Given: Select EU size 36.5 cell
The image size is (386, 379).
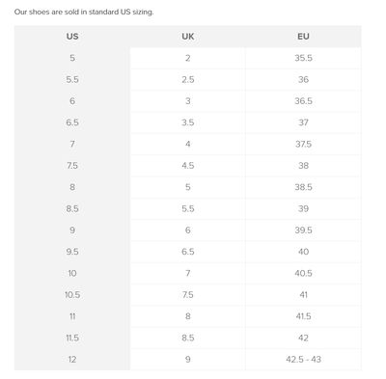Looking at the screenshot, I should (x=303, y=101).
